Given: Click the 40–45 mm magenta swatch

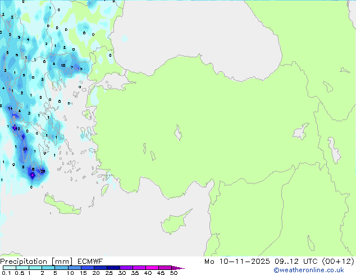Looking at the screenshot, I should [x=152, y=268].
